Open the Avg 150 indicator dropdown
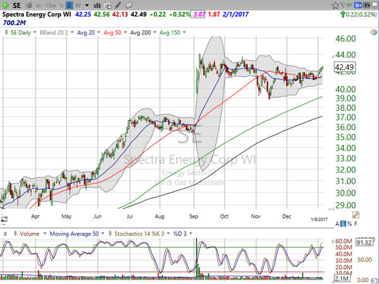The width and height of the screenshot is (379, 284). coord(184,32)
